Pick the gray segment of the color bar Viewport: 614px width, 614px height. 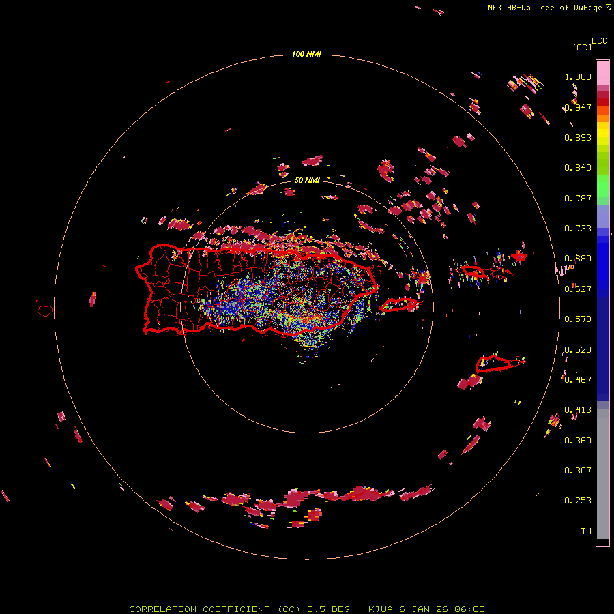[602, 474]
